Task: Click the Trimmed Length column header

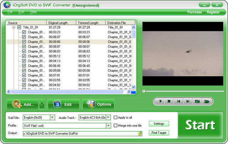Action: 91,23
